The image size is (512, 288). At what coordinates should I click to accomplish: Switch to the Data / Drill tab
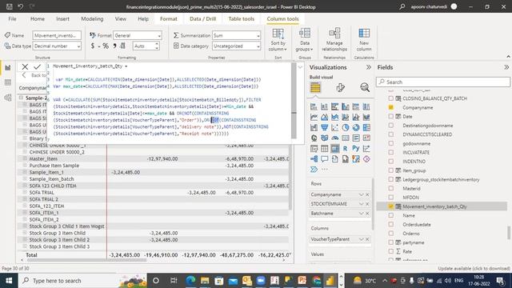click(202, 19)
